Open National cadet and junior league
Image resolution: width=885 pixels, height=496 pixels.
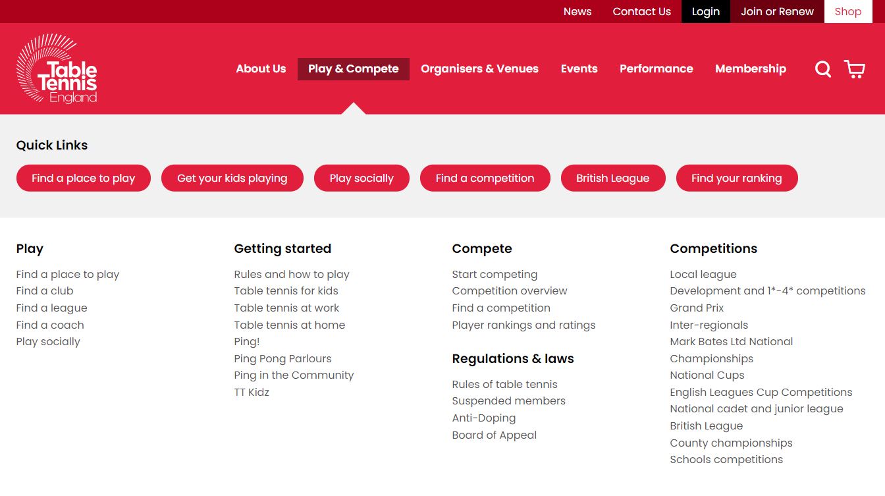757,408
